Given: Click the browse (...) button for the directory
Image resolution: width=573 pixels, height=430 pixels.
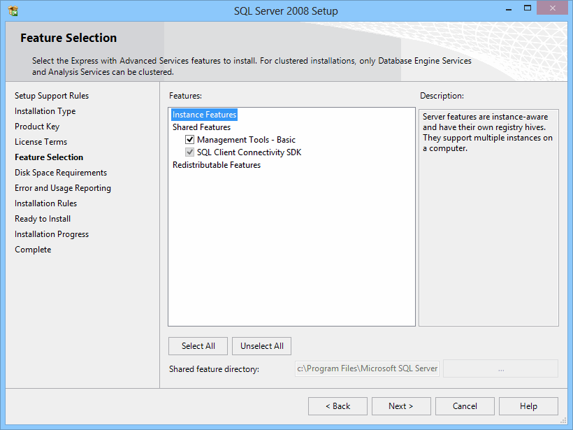Looking at the screenshot, I should pyautogui.click(x=500, y=368).
